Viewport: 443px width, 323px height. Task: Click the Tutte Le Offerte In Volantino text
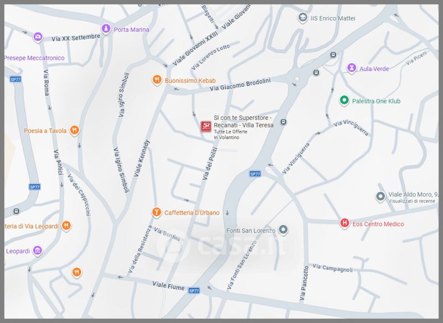click(231, 134)
